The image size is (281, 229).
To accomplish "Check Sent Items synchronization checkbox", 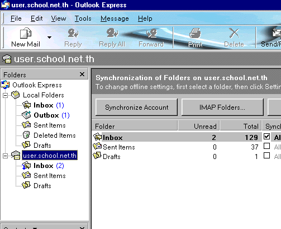I will (266, 146).
